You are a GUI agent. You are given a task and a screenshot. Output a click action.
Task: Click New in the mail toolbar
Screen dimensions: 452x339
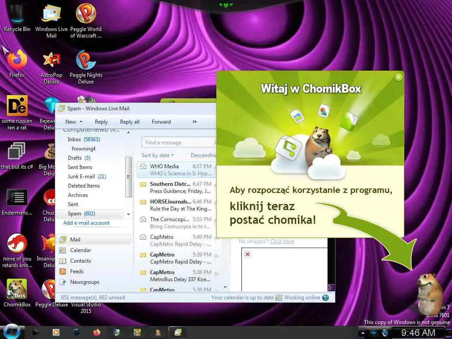(71, 122)
